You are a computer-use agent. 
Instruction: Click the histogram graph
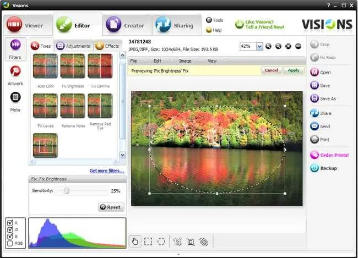click(78, 233)
